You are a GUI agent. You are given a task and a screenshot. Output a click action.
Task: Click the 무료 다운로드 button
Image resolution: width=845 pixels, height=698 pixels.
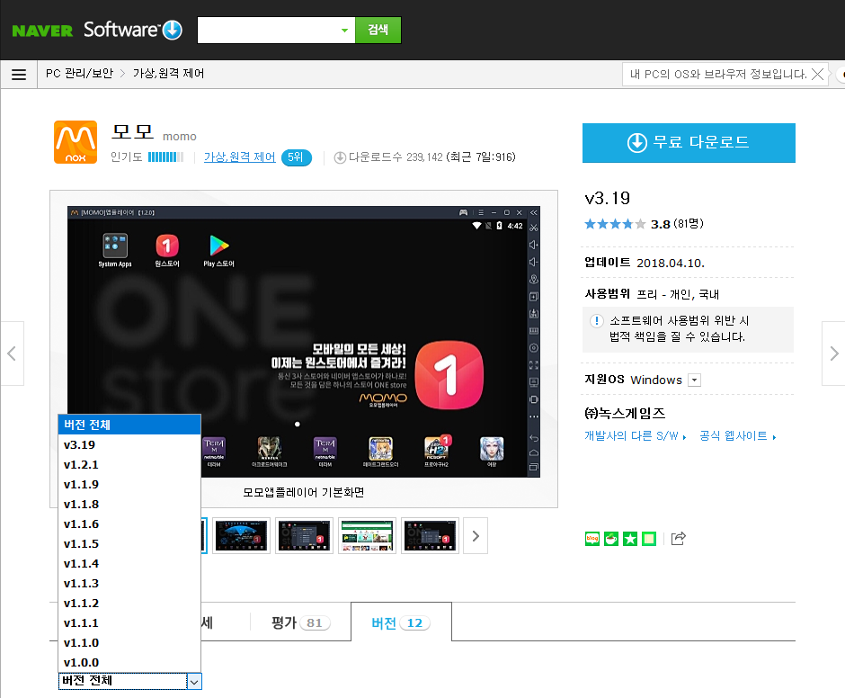coord(689,142)
